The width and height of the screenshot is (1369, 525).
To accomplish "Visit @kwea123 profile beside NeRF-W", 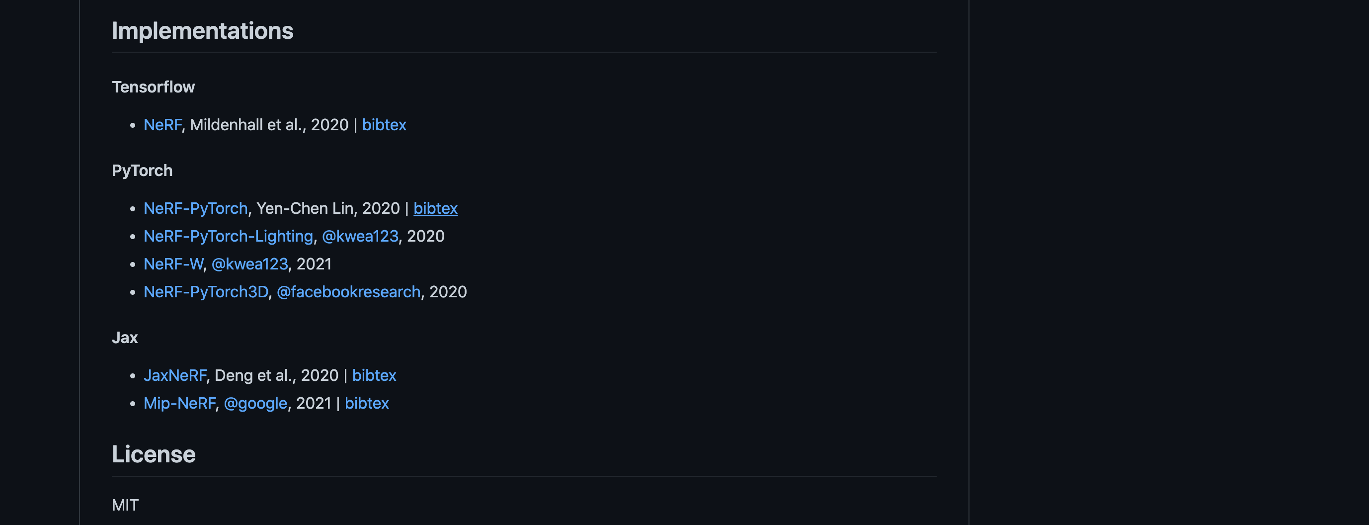I will coord(250,264).
